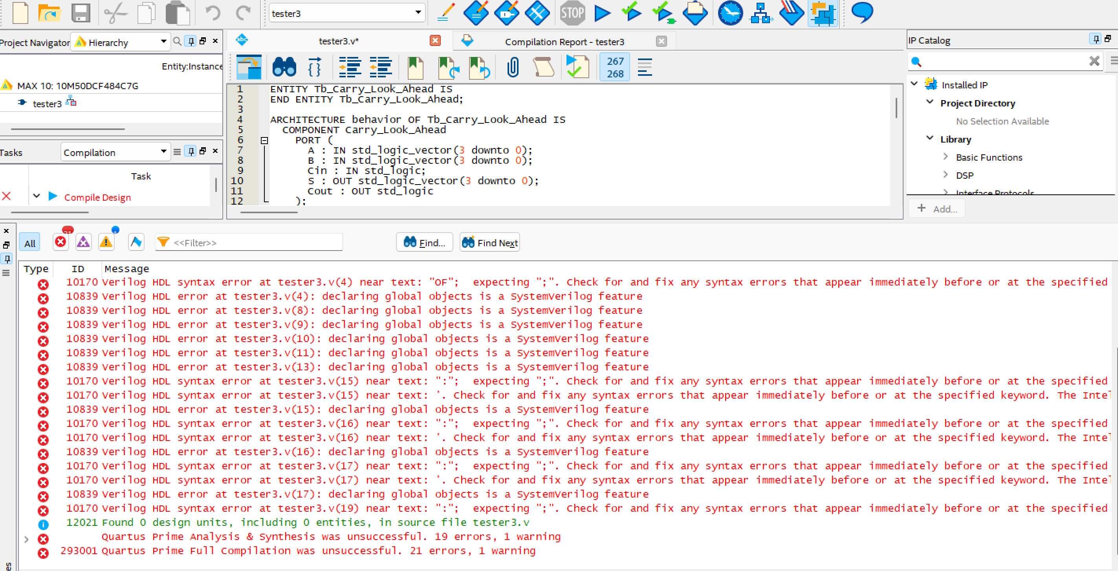Image resolution: width=1118 pixels, height=571 pixels.
Task: Click the increase indent icon in the editor
Action: point(350,67)
